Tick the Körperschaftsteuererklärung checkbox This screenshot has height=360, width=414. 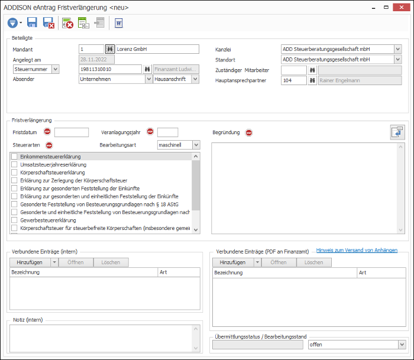(x=14, y=173)
